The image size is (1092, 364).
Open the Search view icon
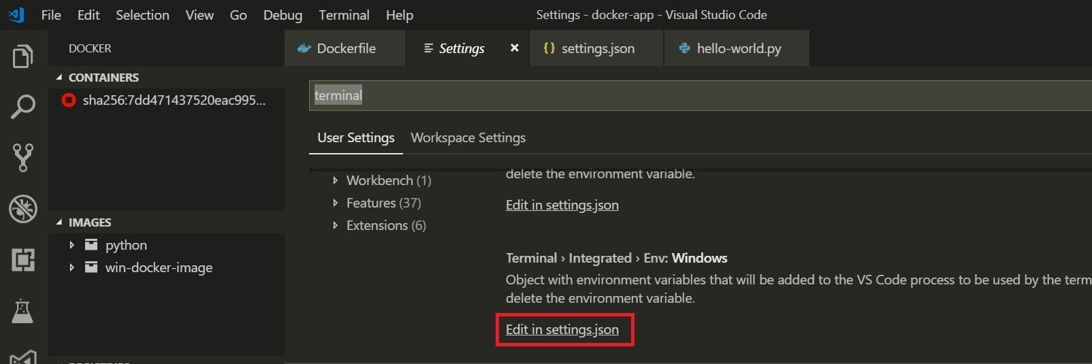22,107
